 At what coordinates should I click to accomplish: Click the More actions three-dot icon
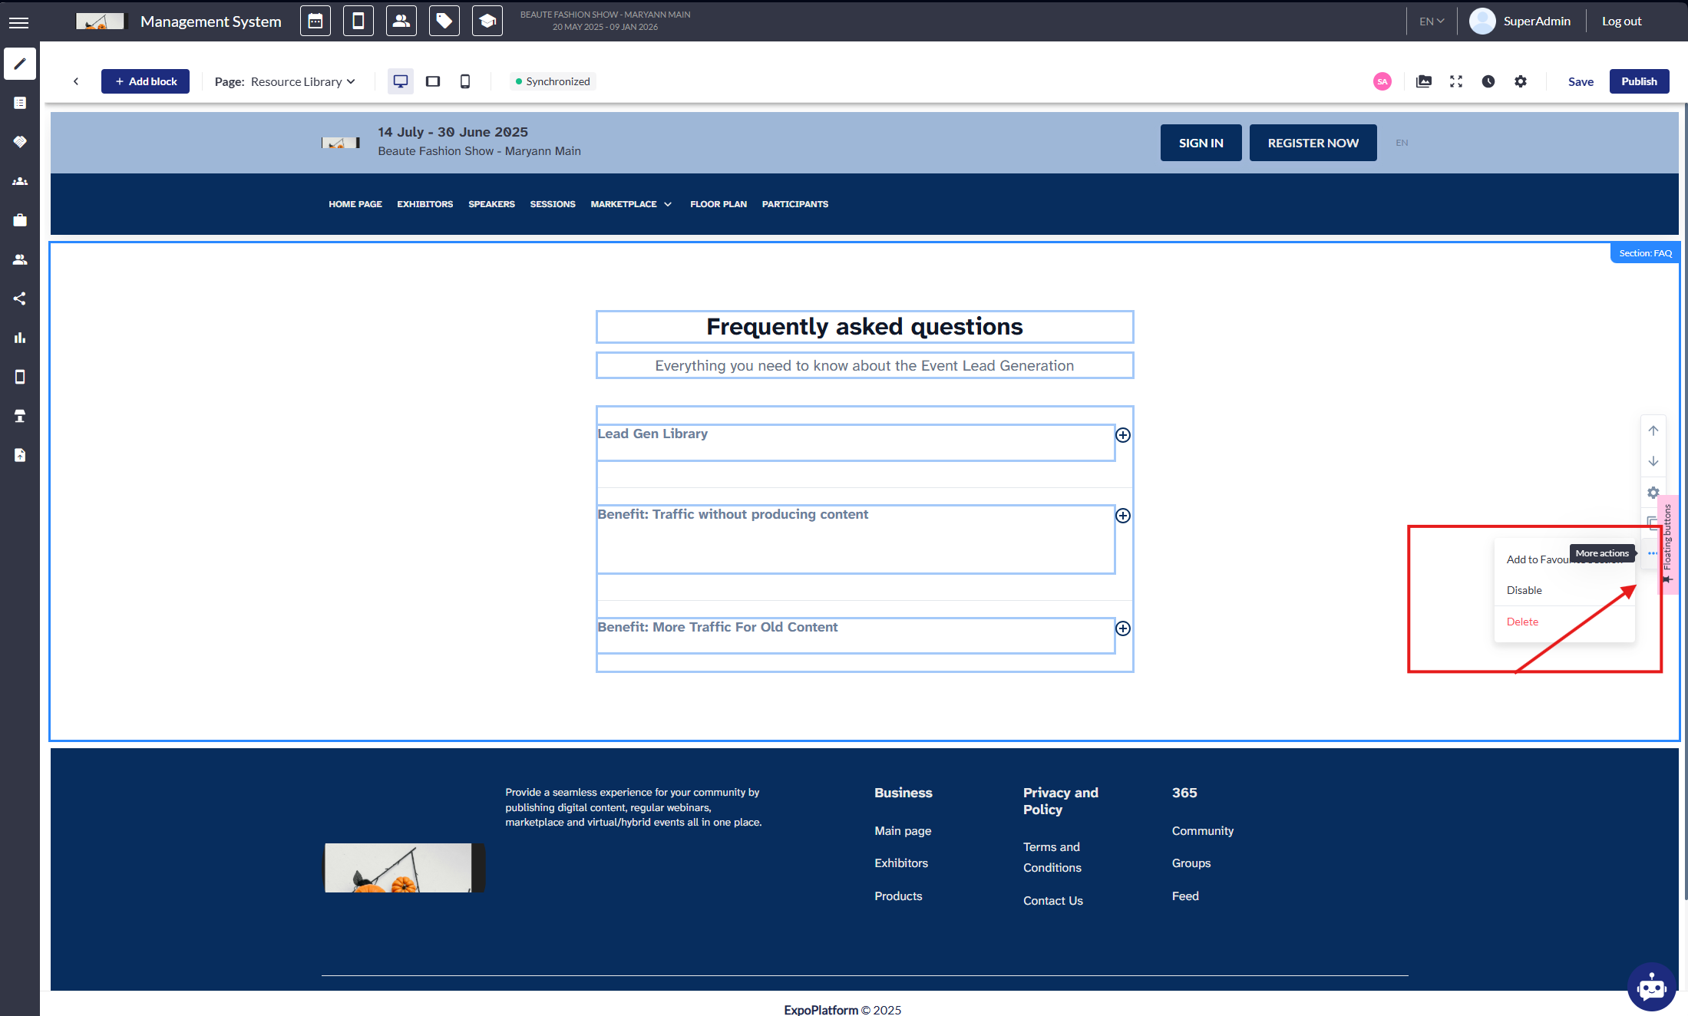(x=1653, y=553)
